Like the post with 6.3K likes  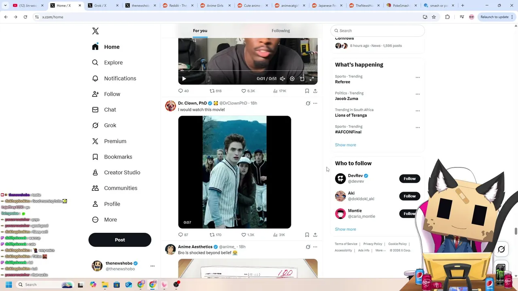pos(248,91)
